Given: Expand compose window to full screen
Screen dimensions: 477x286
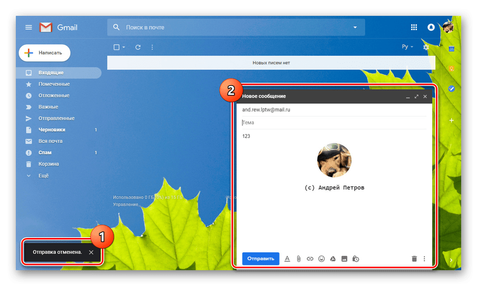Looking at the screenshot, I should (417, 96).
